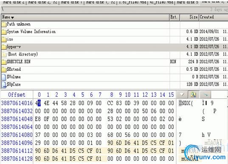Click the magnifier search icon above the text column
The image size is (228, 164).
tap(193, 95)
